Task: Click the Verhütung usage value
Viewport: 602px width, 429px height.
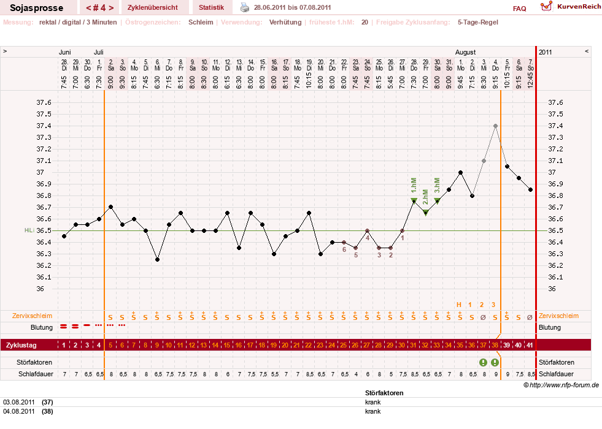Action: (285, 22)
